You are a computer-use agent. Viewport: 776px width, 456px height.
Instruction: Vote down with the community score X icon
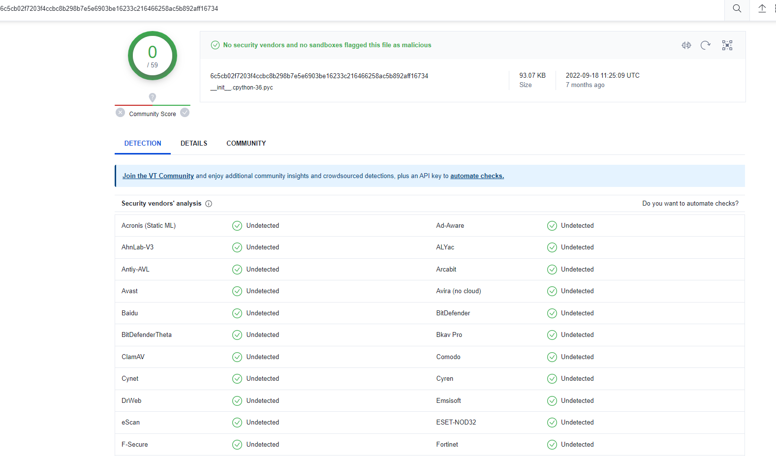pyautogui.click(x=120, y=113)
